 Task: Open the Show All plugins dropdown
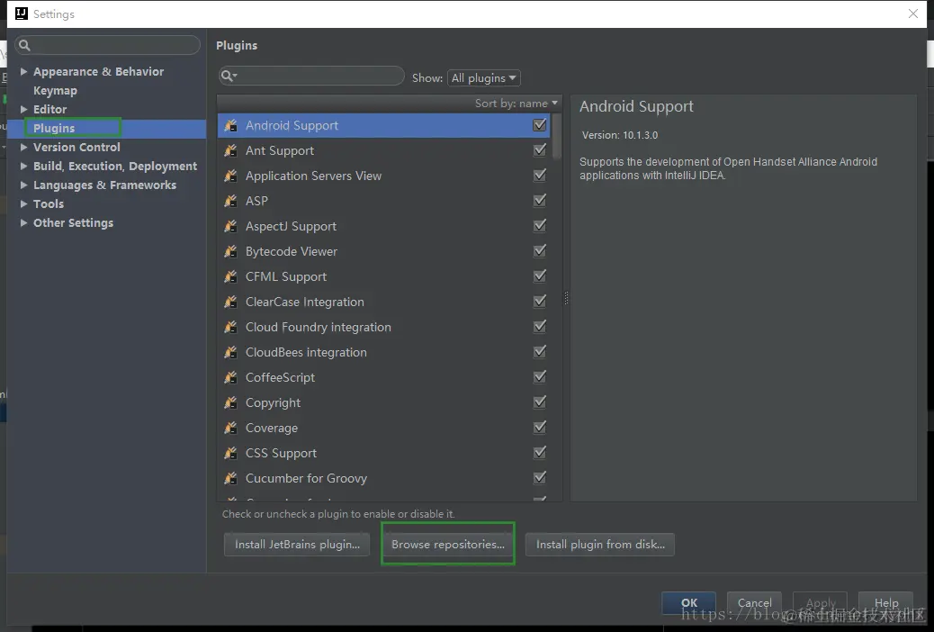(484, 78)
